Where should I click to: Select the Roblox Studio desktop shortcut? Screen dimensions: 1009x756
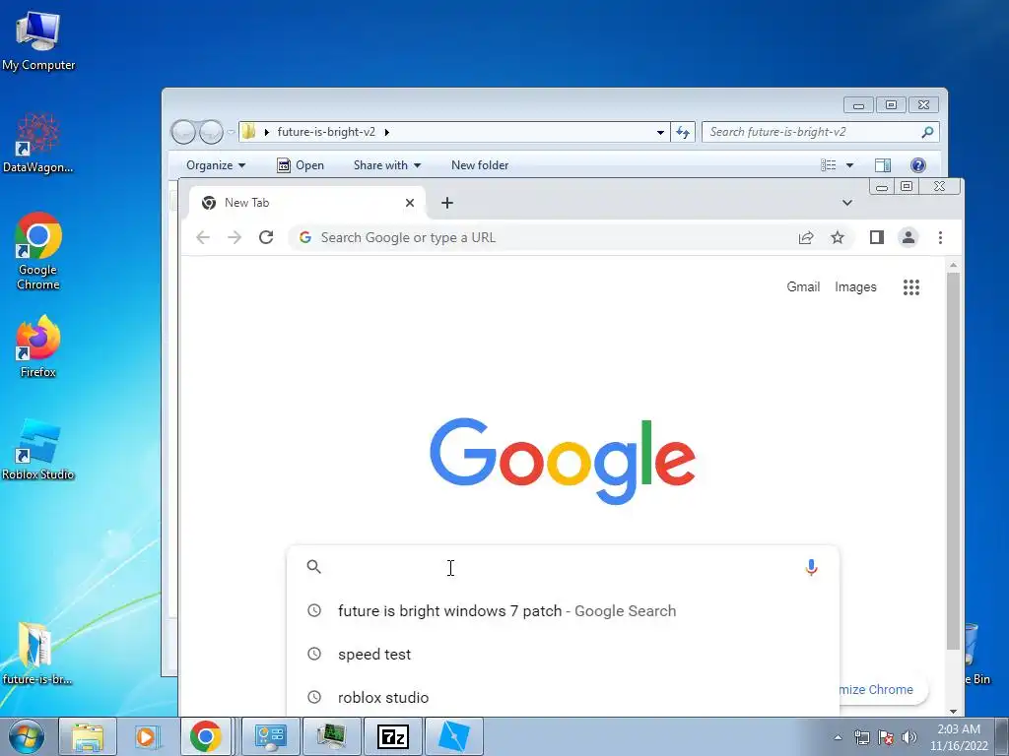point(38,449)
